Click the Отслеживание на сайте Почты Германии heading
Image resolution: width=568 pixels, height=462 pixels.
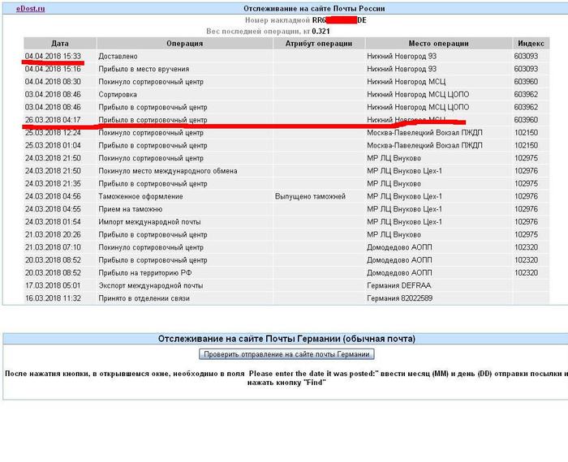point(286,338)
